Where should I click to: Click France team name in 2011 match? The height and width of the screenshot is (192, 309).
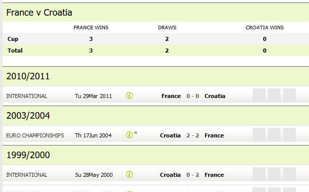pos(171,96)
